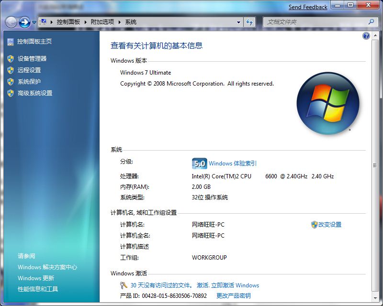The width and height of the screenshot is (383, 306).
Task: Click the WORKGROUP value
Action: tap(209, 257)
